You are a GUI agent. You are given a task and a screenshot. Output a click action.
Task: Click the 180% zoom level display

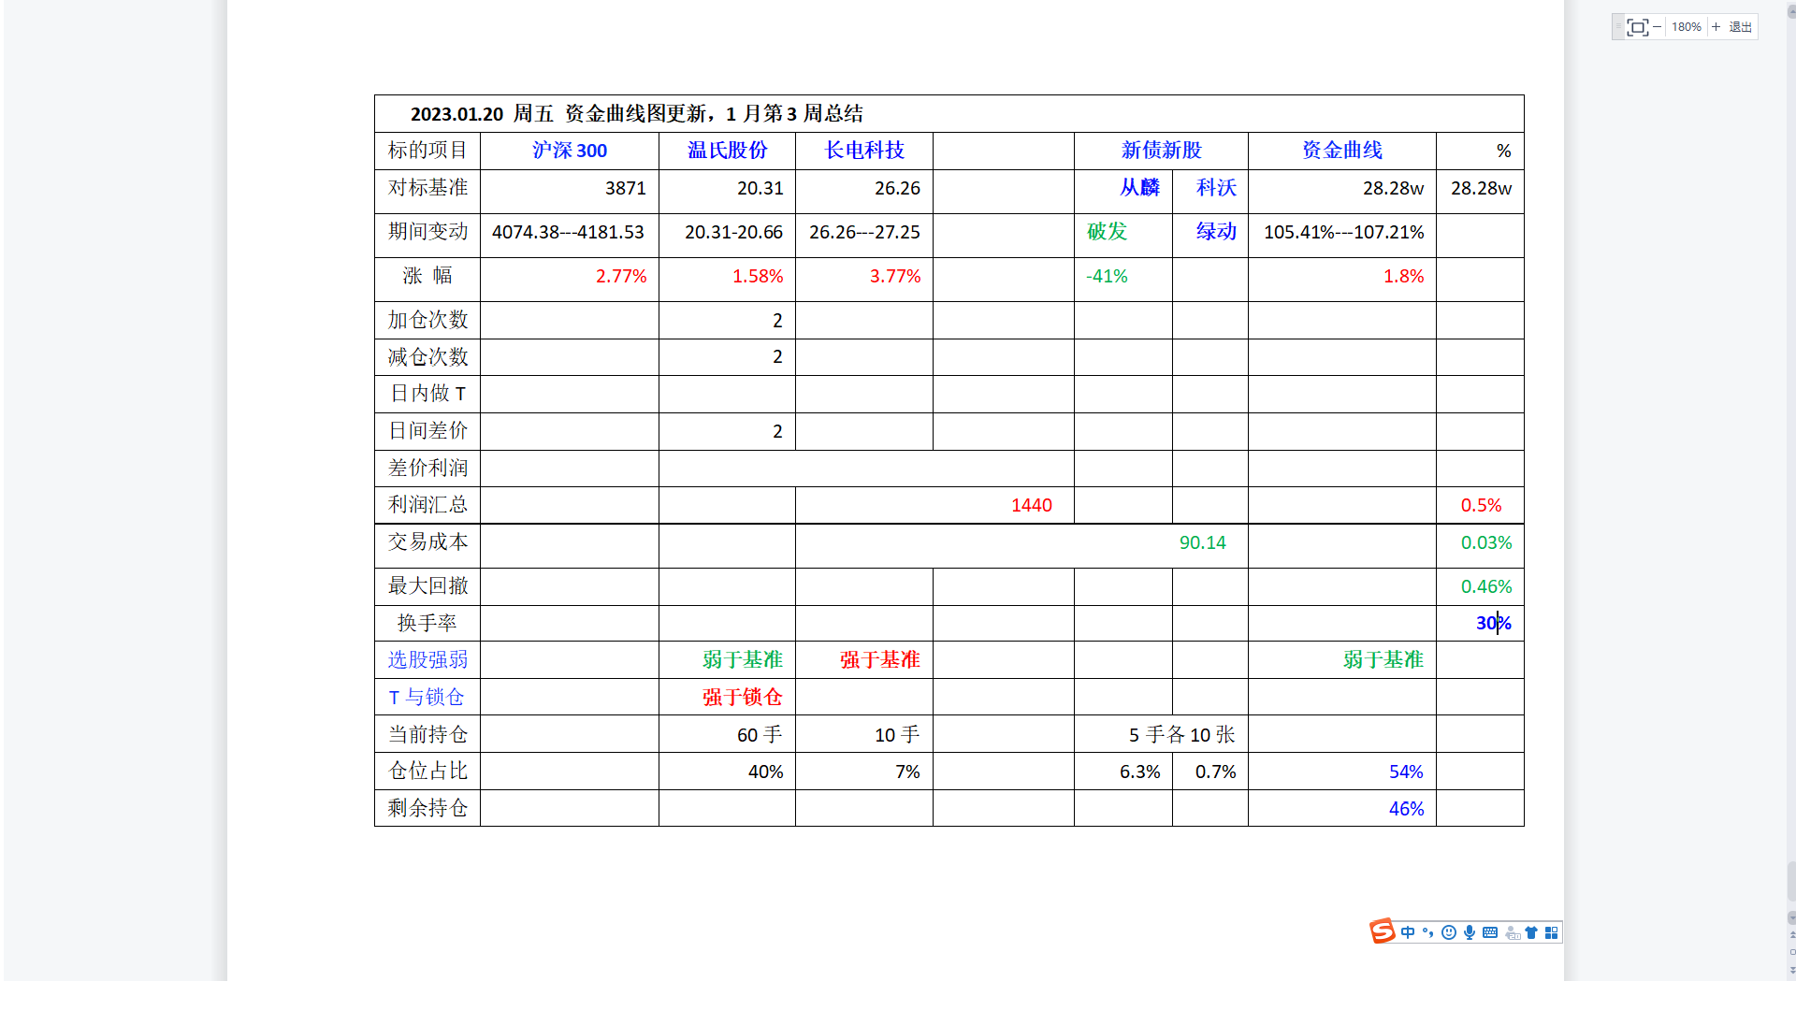point(1686,27)
